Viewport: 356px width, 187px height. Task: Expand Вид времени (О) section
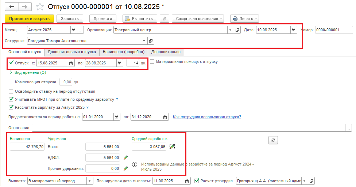click(28, 72)
